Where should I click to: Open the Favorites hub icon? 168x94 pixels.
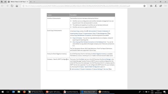[x=151, y=6]
